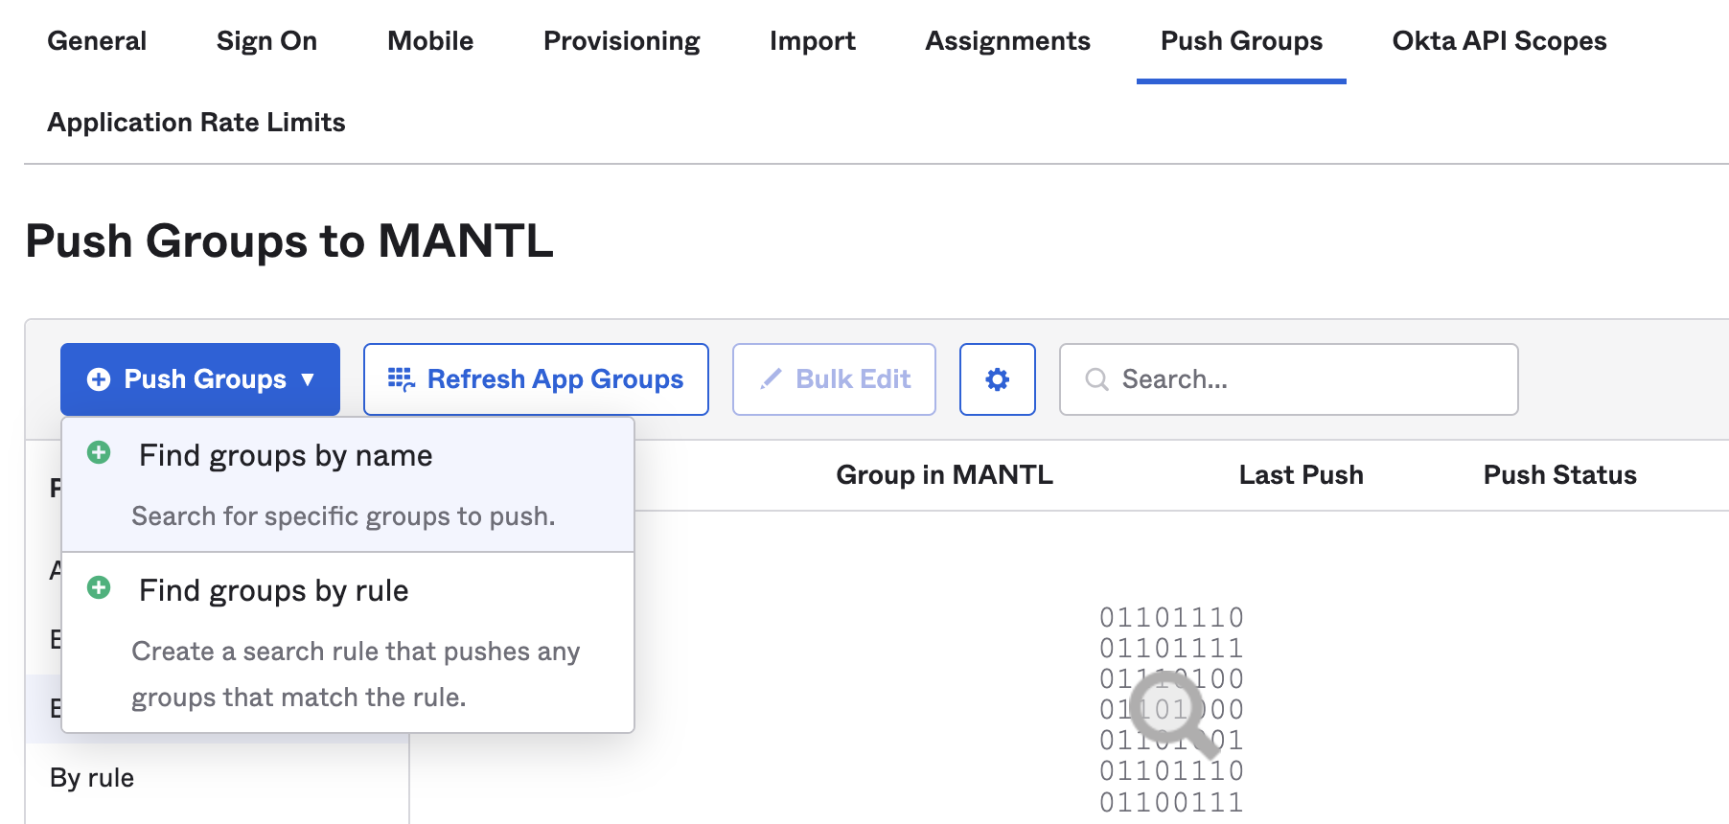Viewport: 1729px width, 824px height.
Task: Choose Find groups by rule option
Action: [274, 591]
